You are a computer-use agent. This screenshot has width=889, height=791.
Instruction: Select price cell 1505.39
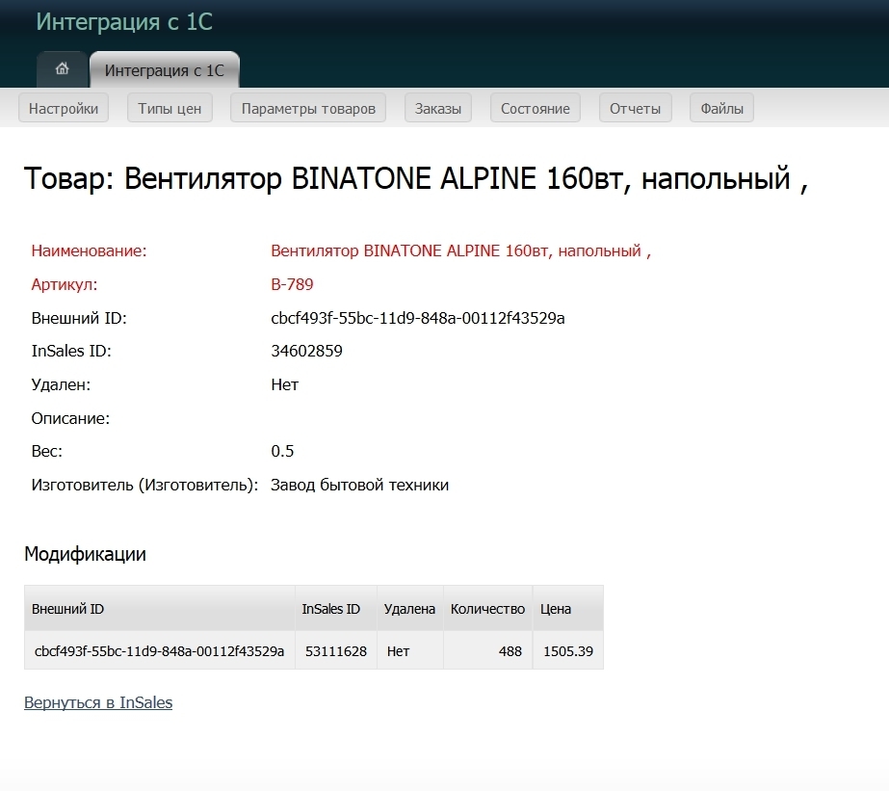(x=568, y=651)
